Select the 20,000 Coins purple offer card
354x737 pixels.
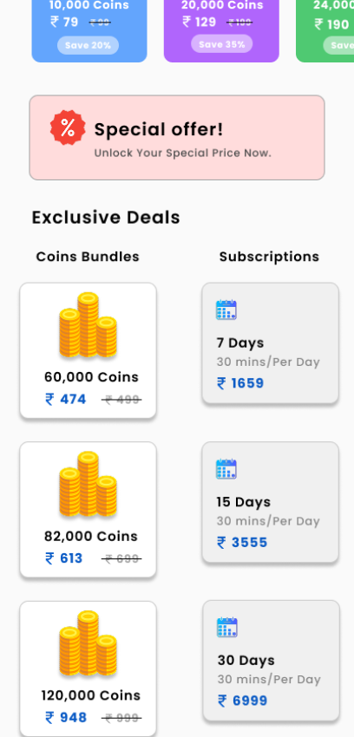pos(221,31)
